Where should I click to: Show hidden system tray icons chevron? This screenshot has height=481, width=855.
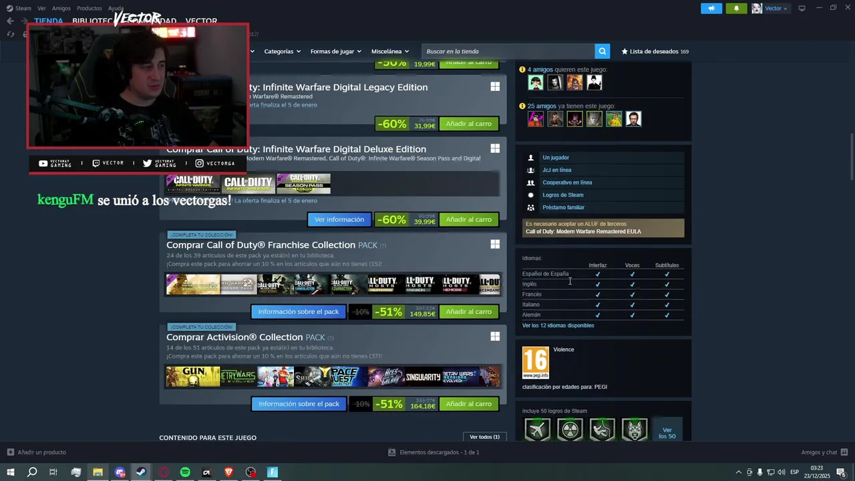[738, 472]
